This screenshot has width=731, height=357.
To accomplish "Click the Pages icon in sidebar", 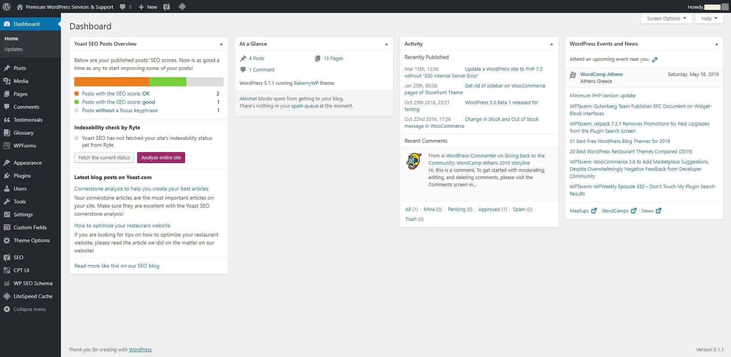I will pyautogui.click(x=7, y=94).
